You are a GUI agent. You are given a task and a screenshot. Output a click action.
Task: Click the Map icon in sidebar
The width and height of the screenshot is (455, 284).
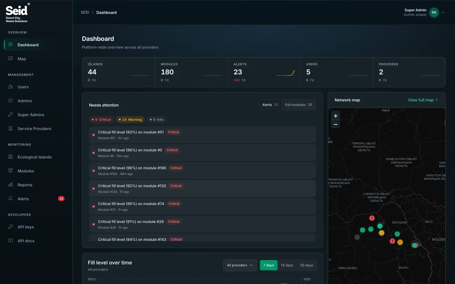click(11, 59)
